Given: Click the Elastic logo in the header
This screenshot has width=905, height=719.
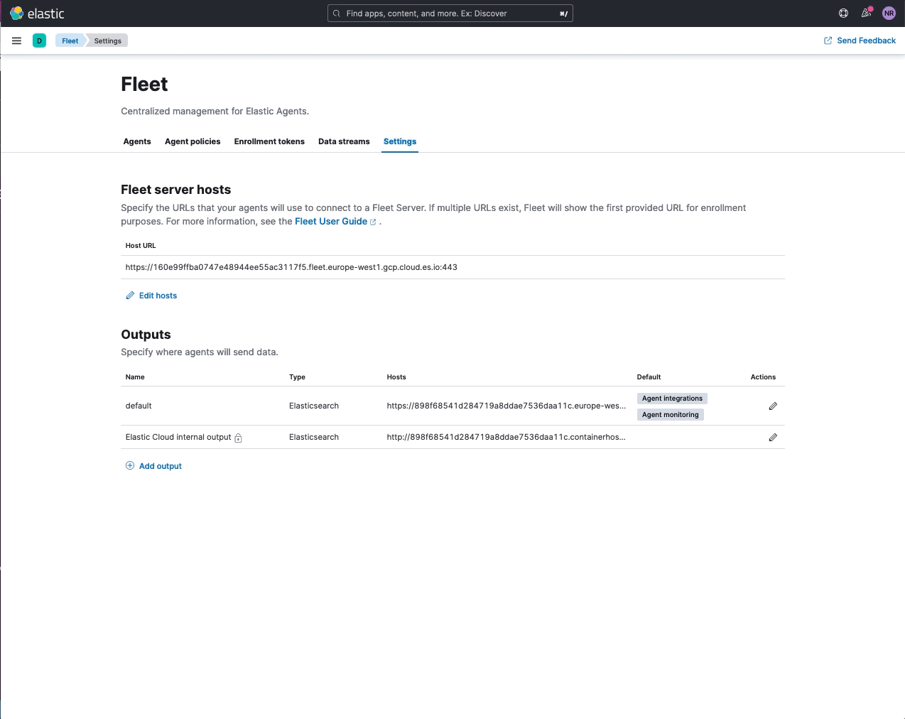Looking at the screenshot, I should click(37, 13).
